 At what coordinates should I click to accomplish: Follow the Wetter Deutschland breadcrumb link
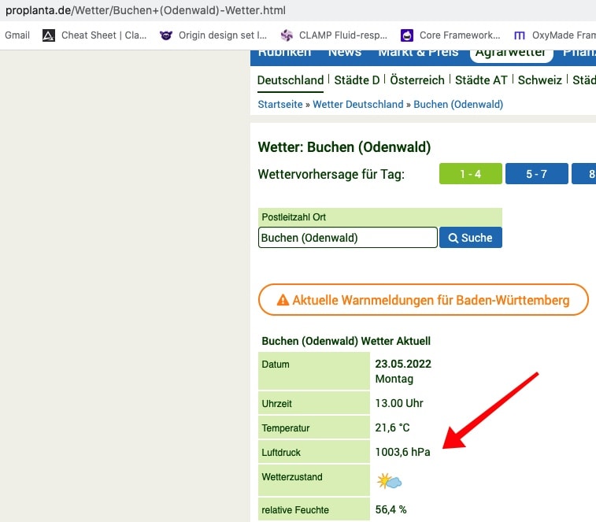click(x=357, y=104)
